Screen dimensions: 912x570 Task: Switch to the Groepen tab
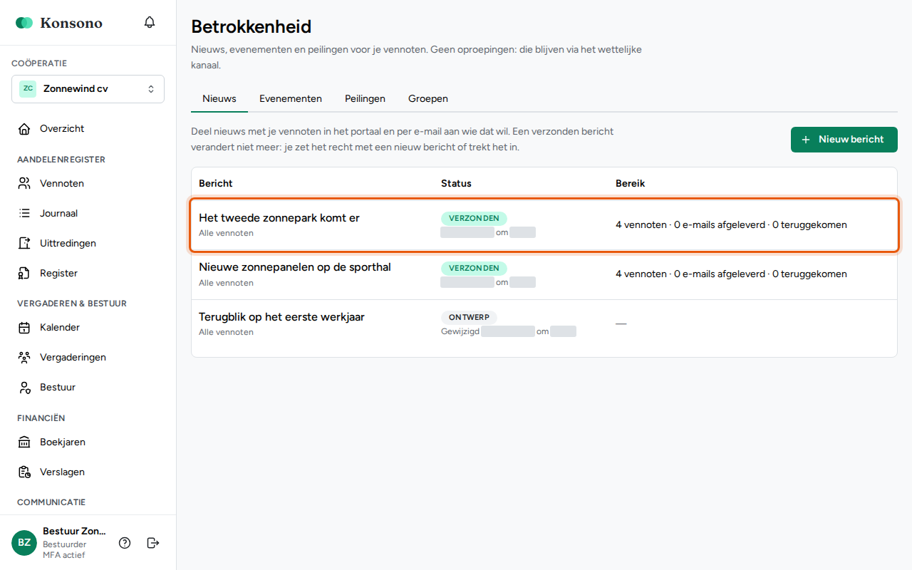(428, 99)
